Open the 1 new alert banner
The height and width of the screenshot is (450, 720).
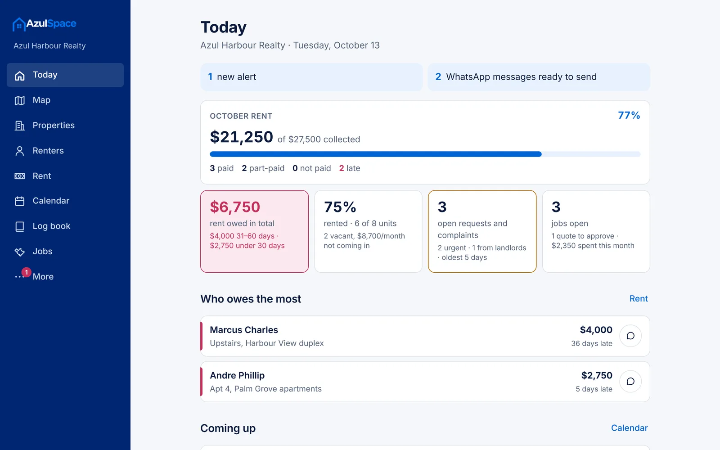tap(311, 77)
